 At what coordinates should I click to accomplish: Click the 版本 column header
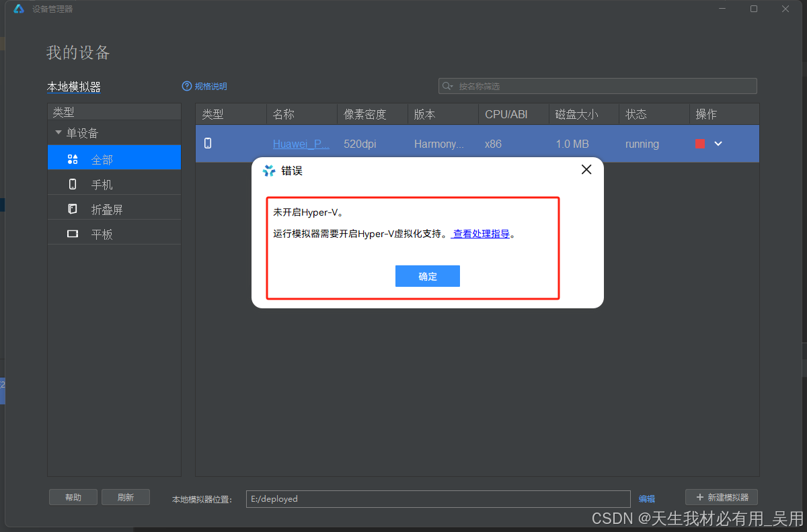coord(443,114)
